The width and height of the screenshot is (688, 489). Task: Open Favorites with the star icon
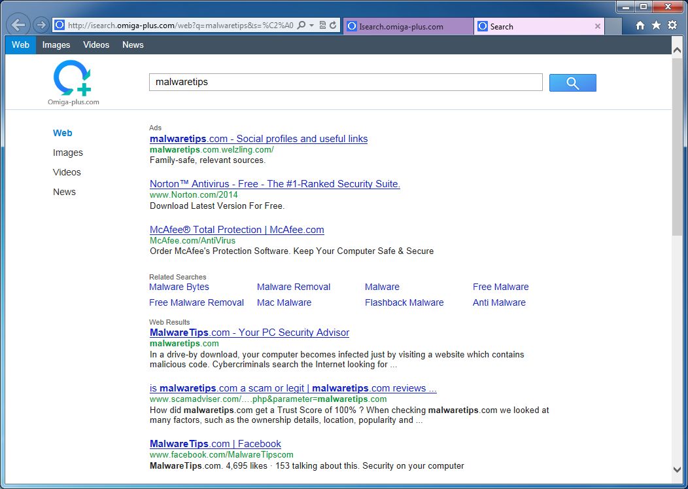656,26
